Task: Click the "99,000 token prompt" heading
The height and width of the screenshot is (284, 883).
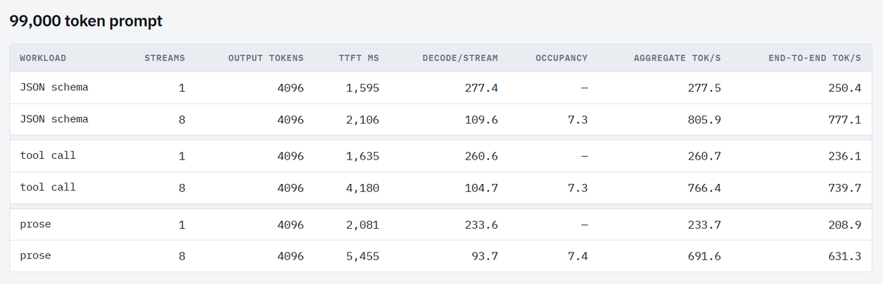Action: (85, 21)
